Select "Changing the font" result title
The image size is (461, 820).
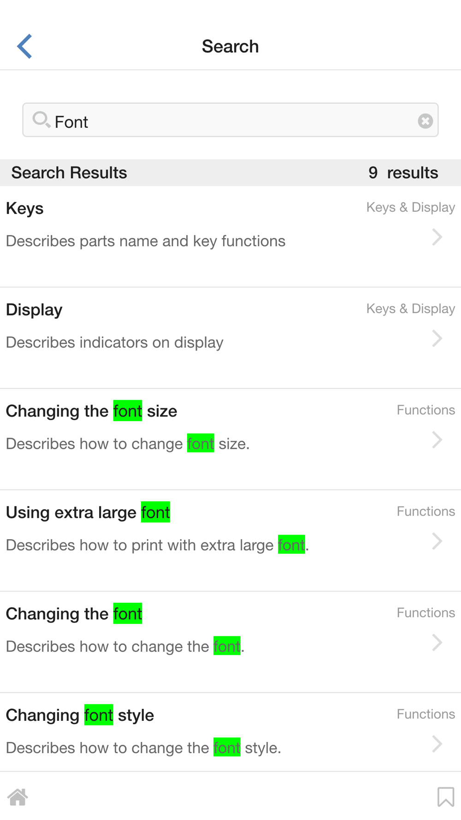[74, 614]
